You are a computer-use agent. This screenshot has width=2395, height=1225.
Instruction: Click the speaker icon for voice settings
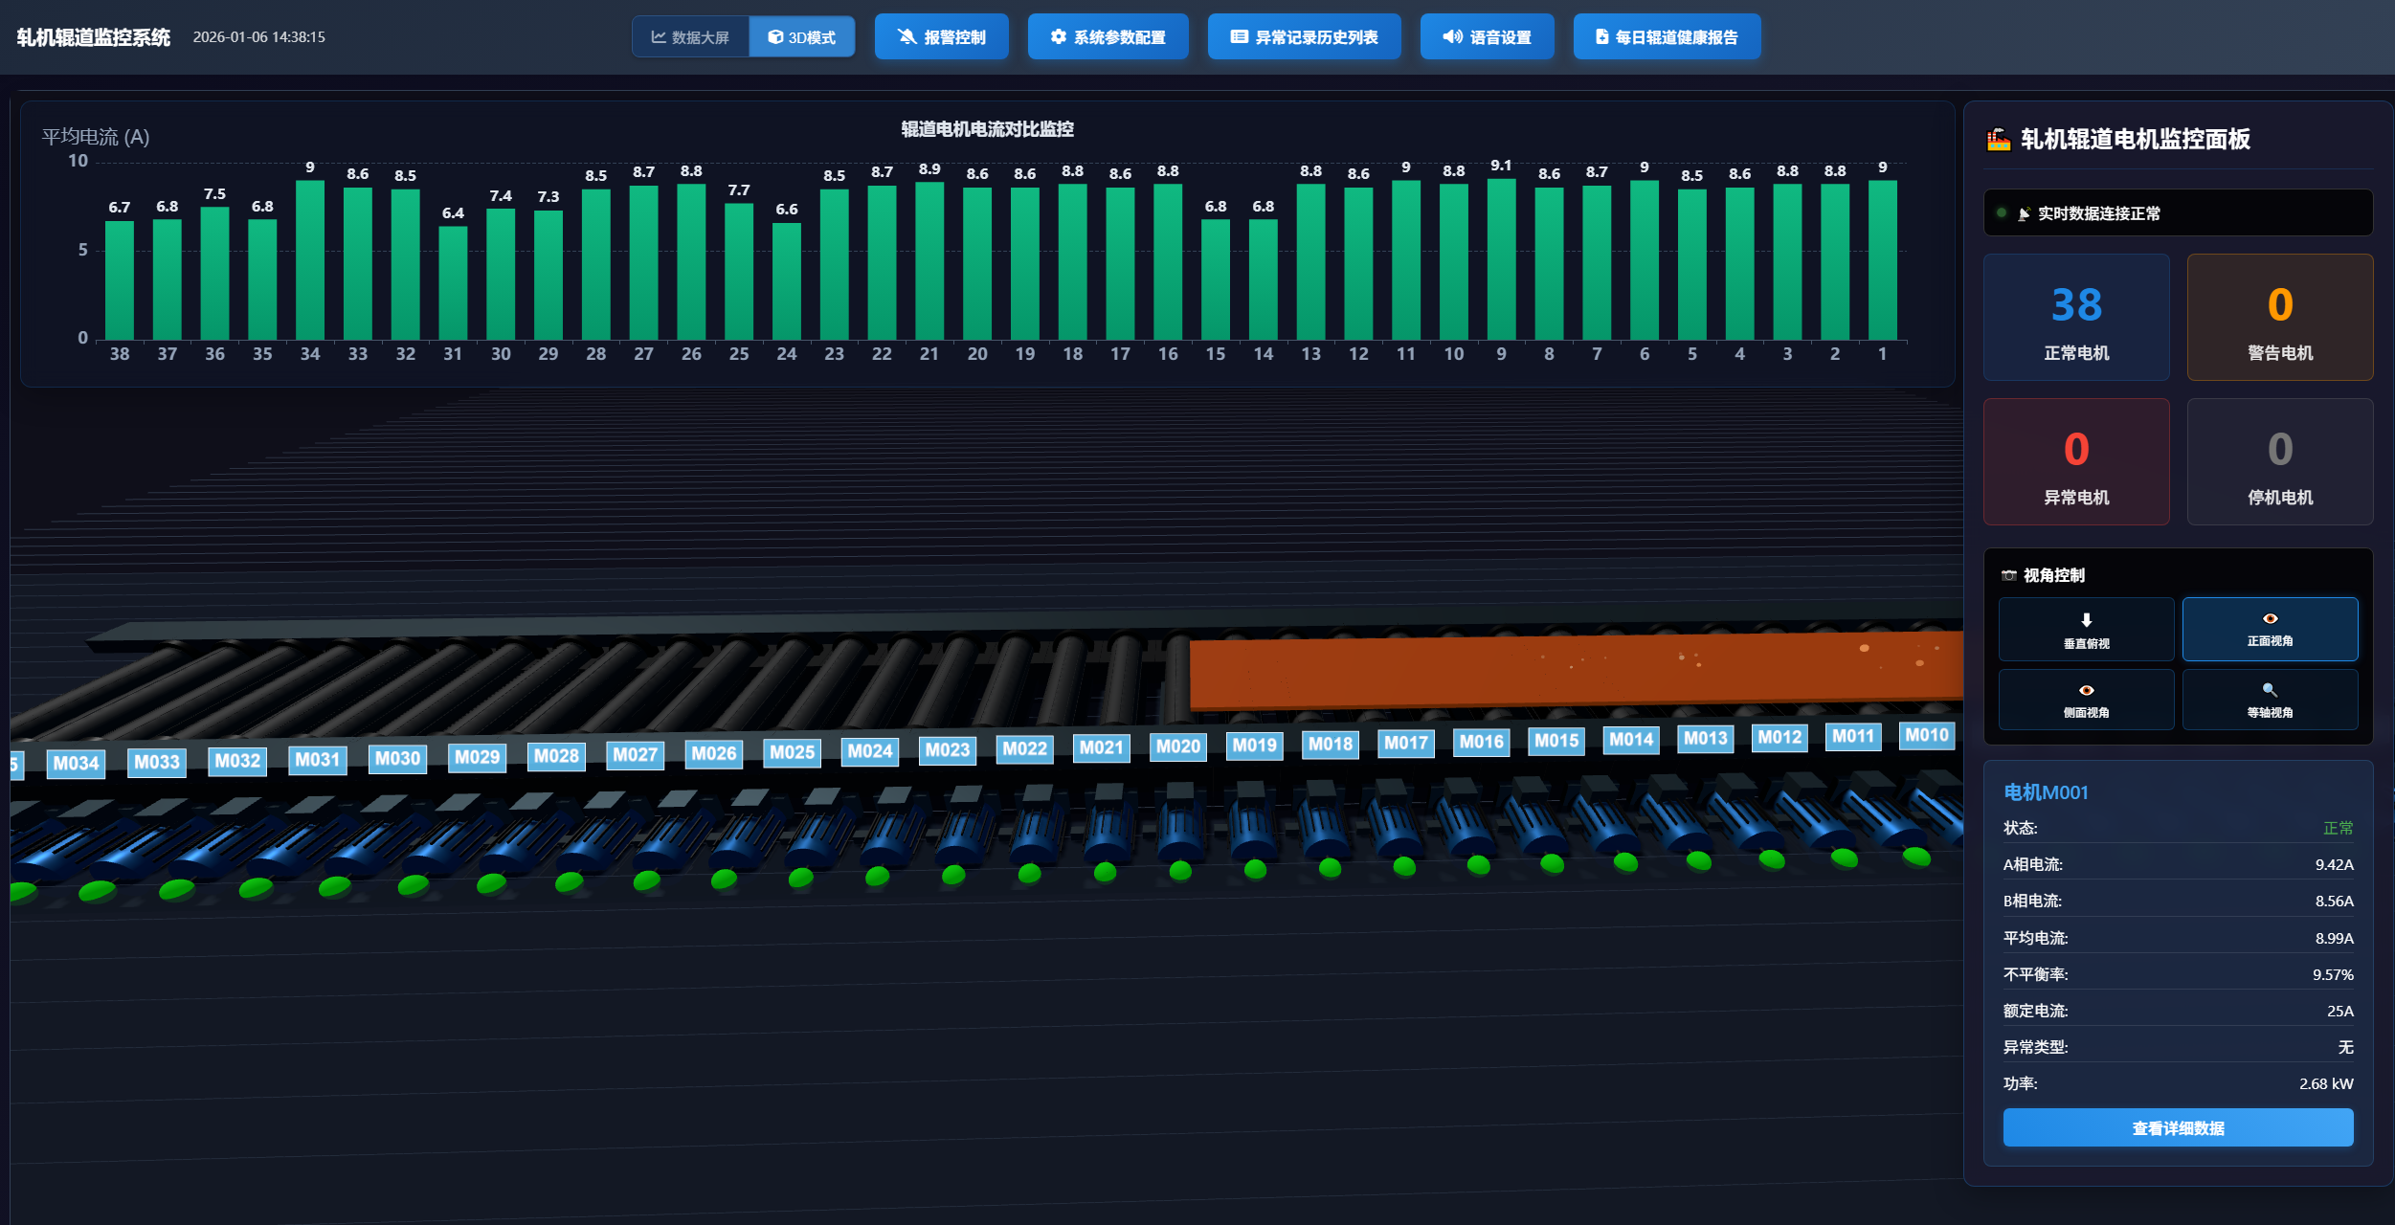1452,36
